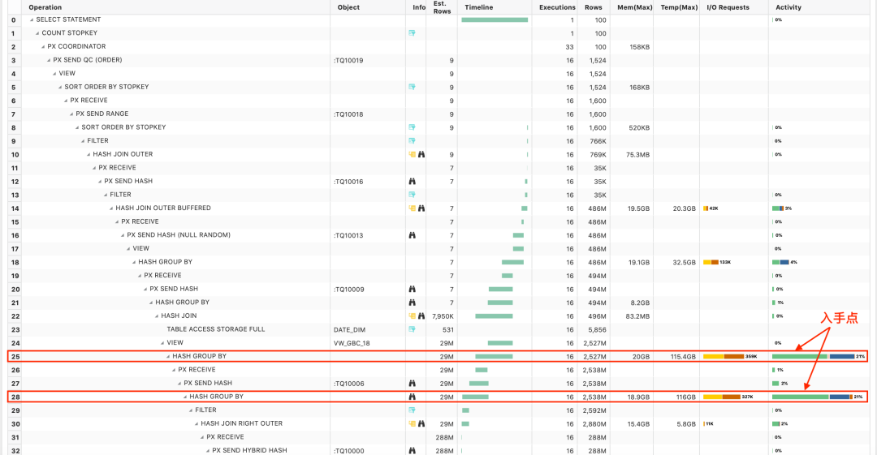This screenshot has height=455, width=877.
Task: Collapse the VIEW node for VW_GBC_18
Action: [162, 343]
